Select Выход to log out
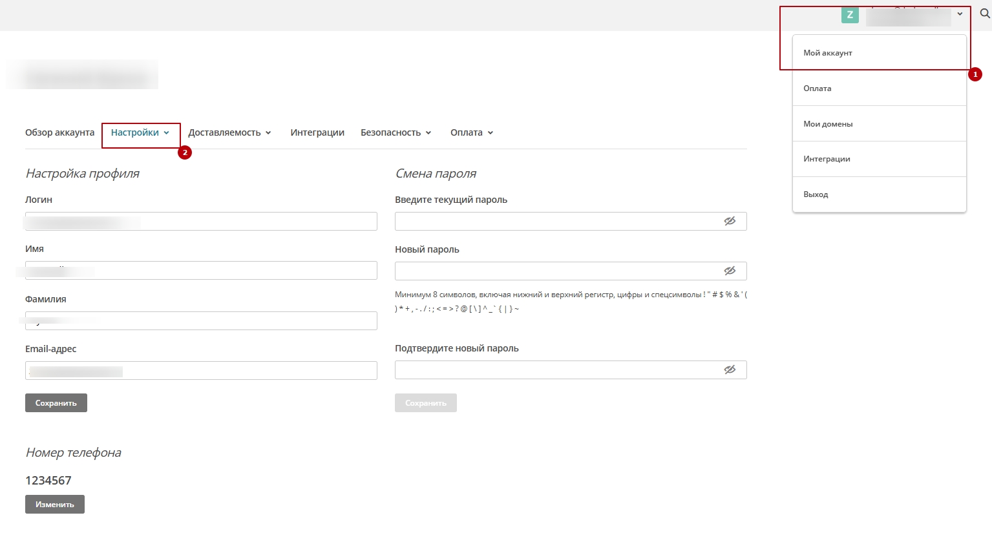Viewport: 992px width, 533px height. point(816,194)
